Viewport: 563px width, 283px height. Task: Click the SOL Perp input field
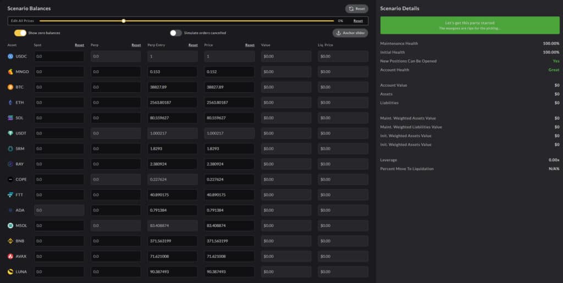[115, 118]
